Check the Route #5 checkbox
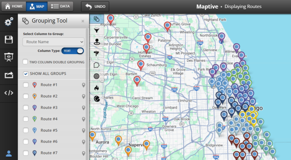Screen dimensions: 291x160 (x=25, y=130)
